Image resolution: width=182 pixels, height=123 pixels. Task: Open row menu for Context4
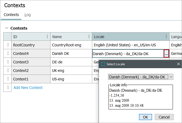point(7,54)
